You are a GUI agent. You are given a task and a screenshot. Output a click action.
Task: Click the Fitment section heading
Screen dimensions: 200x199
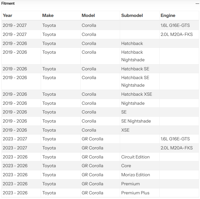(8, 4)
